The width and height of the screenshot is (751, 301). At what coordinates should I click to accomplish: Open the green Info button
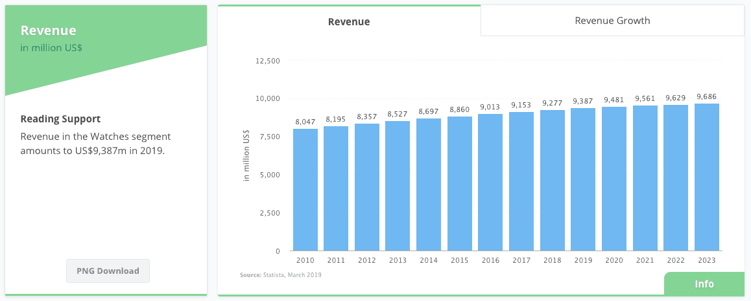pyautogui.click(x=704, y=284)
